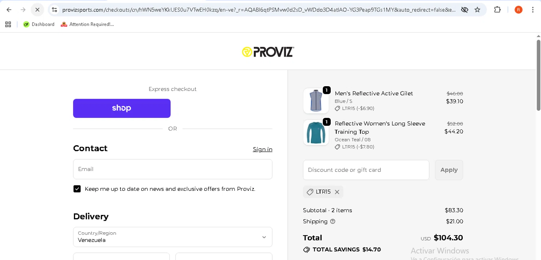The width and height of the screenshot is (541, 260).
Task: Click the training top price $44.20
Action: (x=454, y=132)
